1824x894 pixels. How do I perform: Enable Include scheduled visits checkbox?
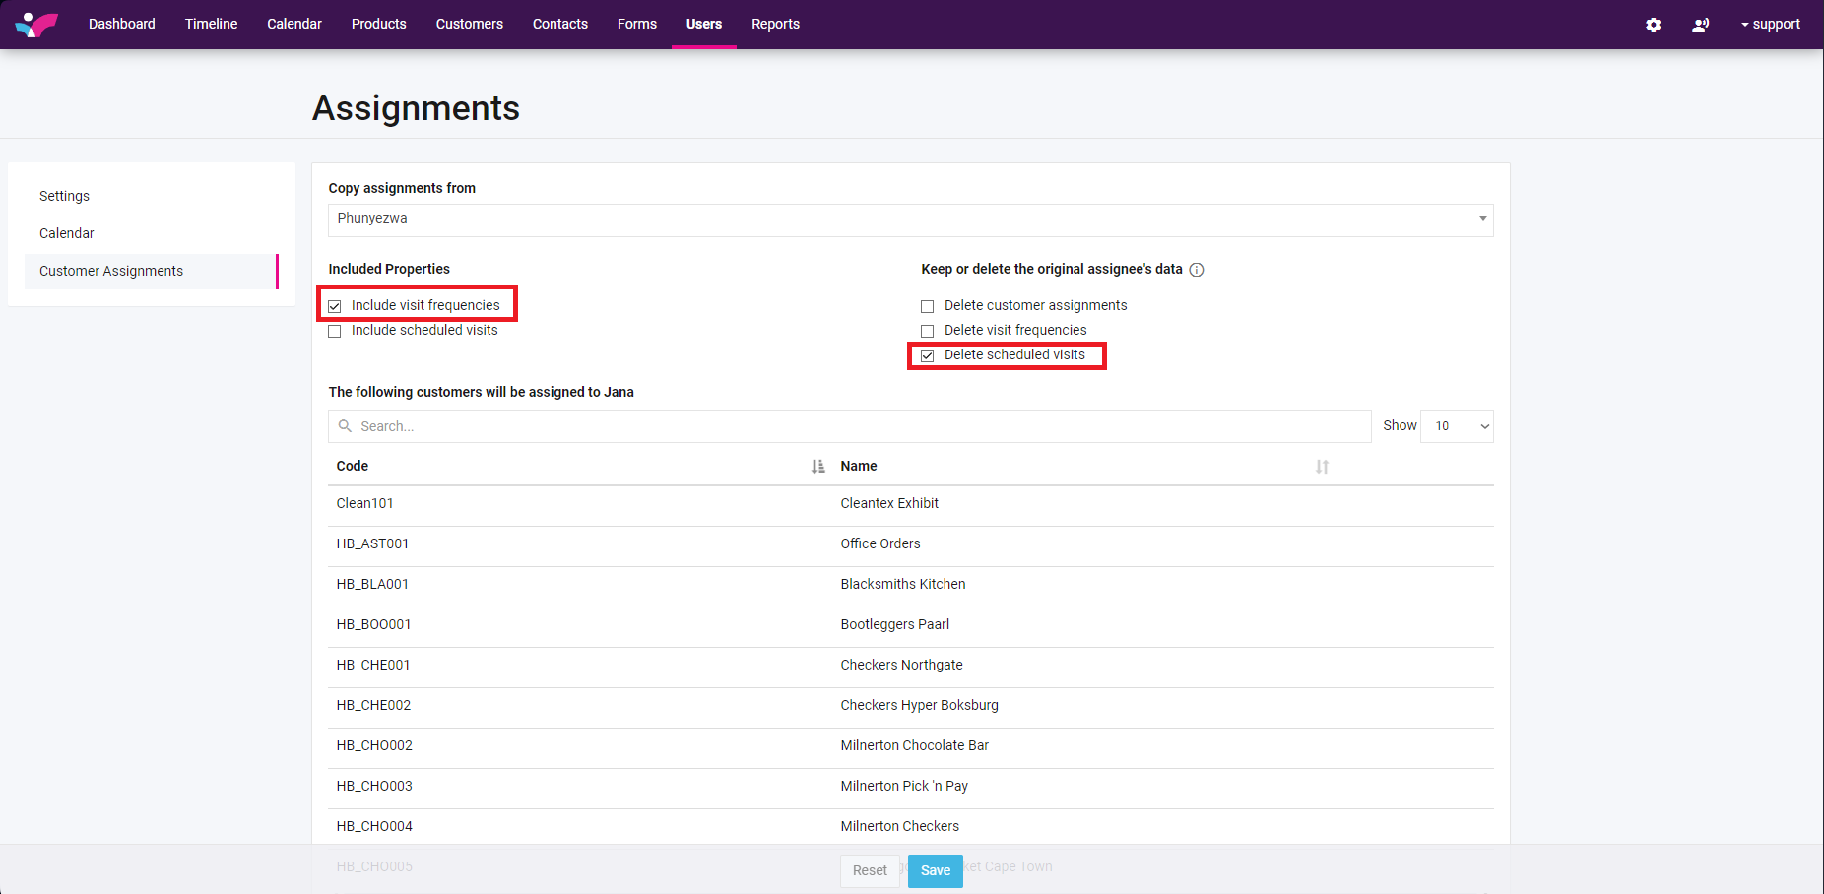coord(335,331)
